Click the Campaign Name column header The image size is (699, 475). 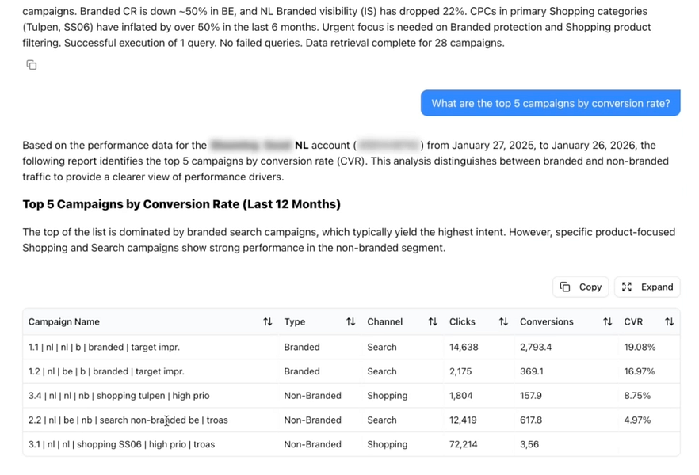coord(64,322)
